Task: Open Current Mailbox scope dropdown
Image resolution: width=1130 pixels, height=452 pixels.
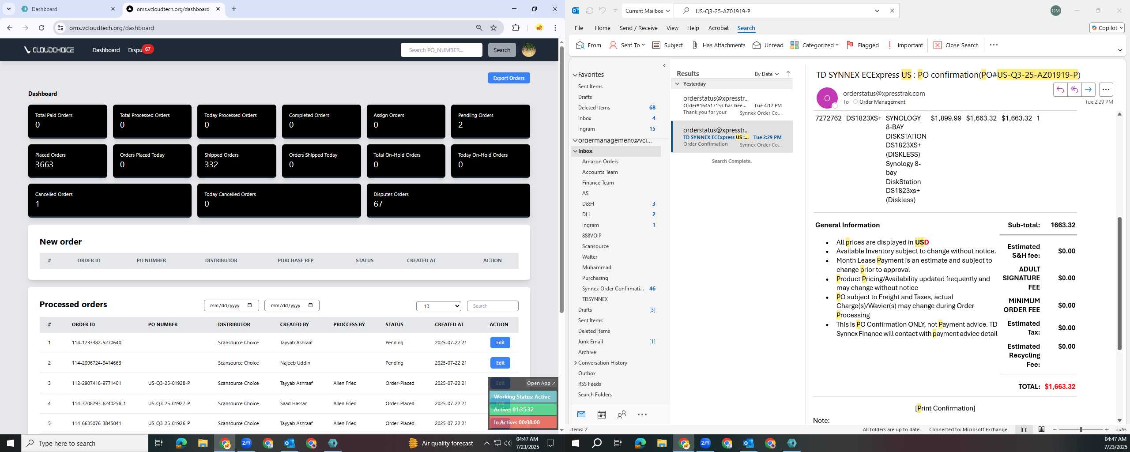Action: click(647, 11)
